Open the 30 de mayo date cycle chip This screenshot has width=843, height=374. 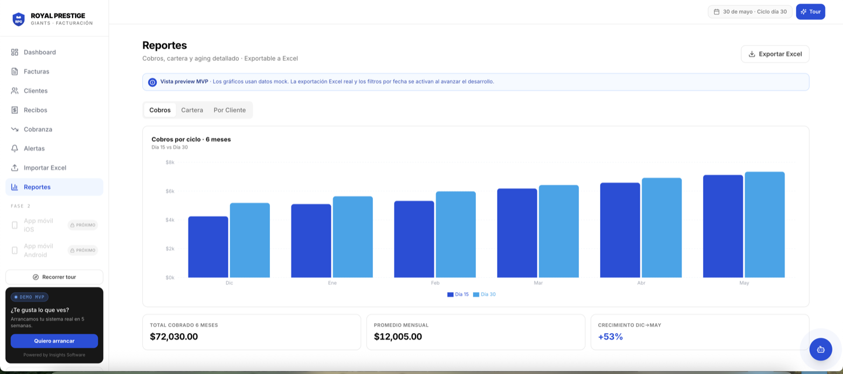pos(750,12)
